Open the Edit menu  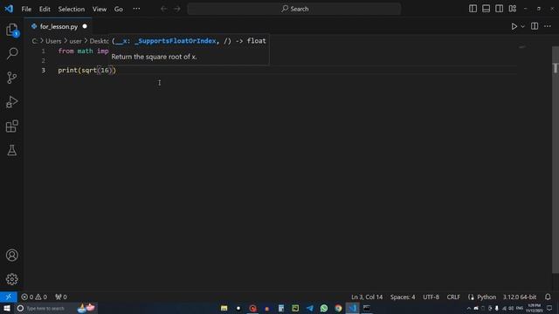pyautogui.click(x=45, y=9)
